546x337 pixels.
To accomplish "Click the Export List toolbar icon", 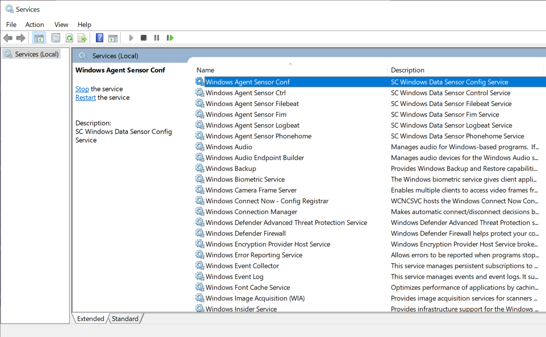I will coord(82,38).
